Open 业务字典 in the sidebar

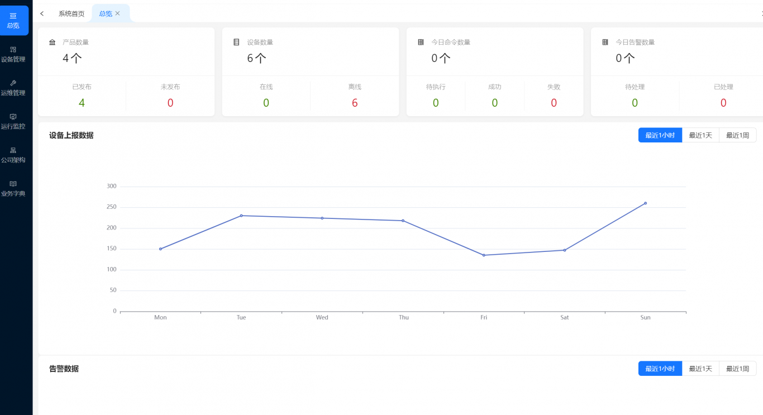point(13,188)
